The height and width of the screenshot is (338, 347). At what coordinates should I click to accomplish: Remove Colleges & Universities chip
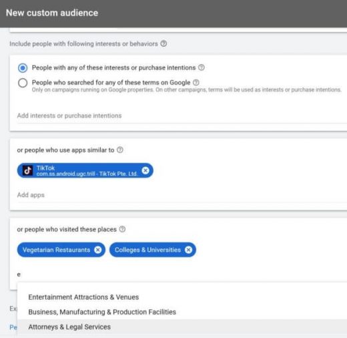[188, 250]
